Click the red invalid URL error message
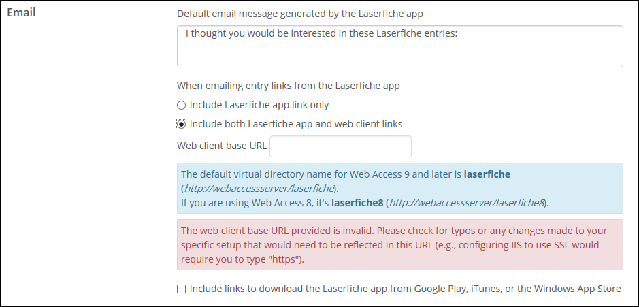639x307 pixels. click(399, 244)
